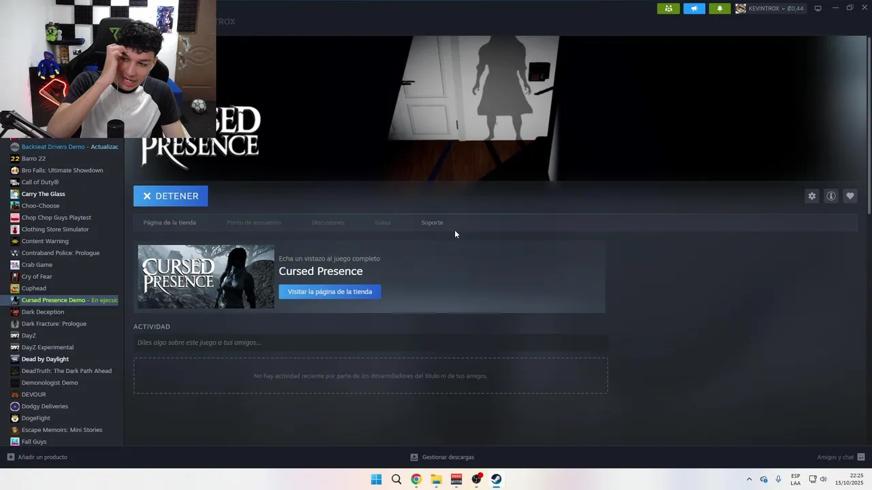Open Amigos y chat panel
The height and width of the screenshot is (490, 872).
point(841,457)
